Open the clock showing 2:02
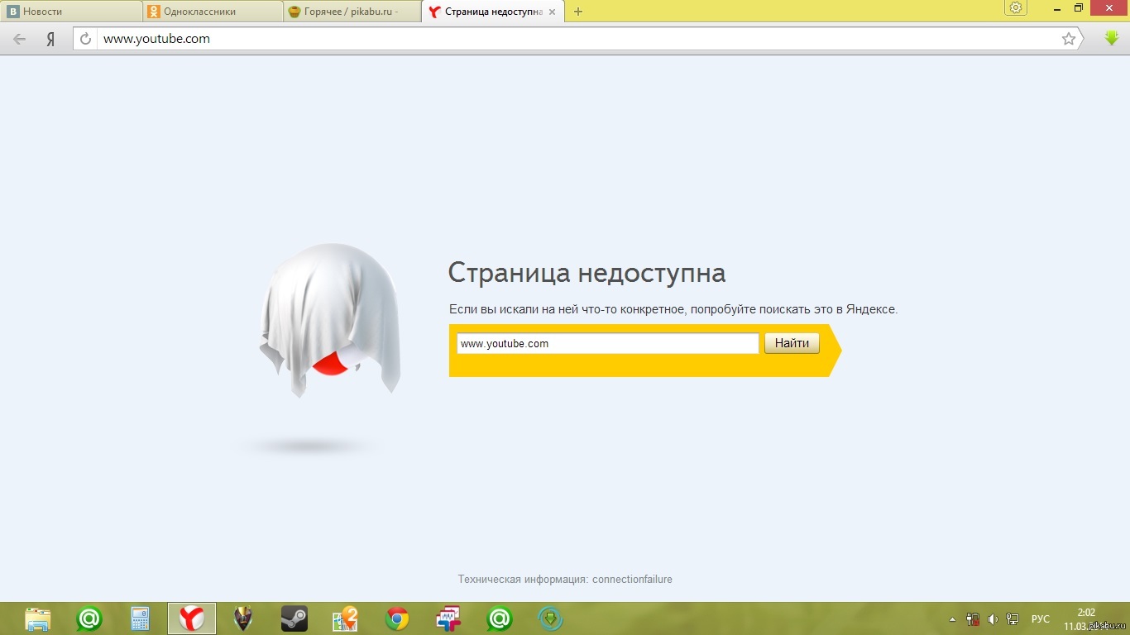Viewport: 1130px width, 635px height. point(1085,613)
